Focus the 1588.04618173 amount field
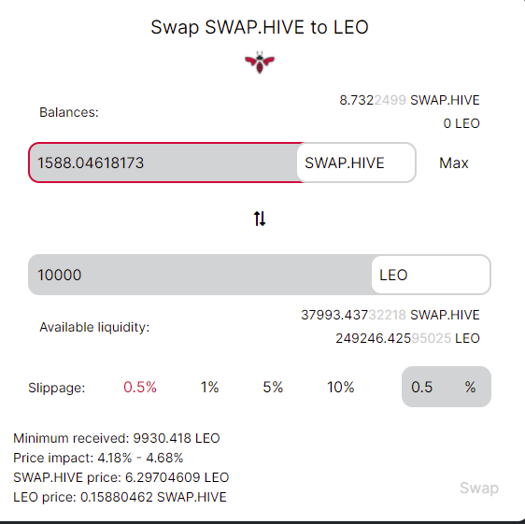525x524 pixels. [163, 163]
